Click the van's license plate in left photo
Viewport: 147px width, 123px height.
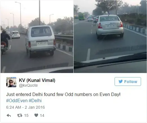pos(42,43)
